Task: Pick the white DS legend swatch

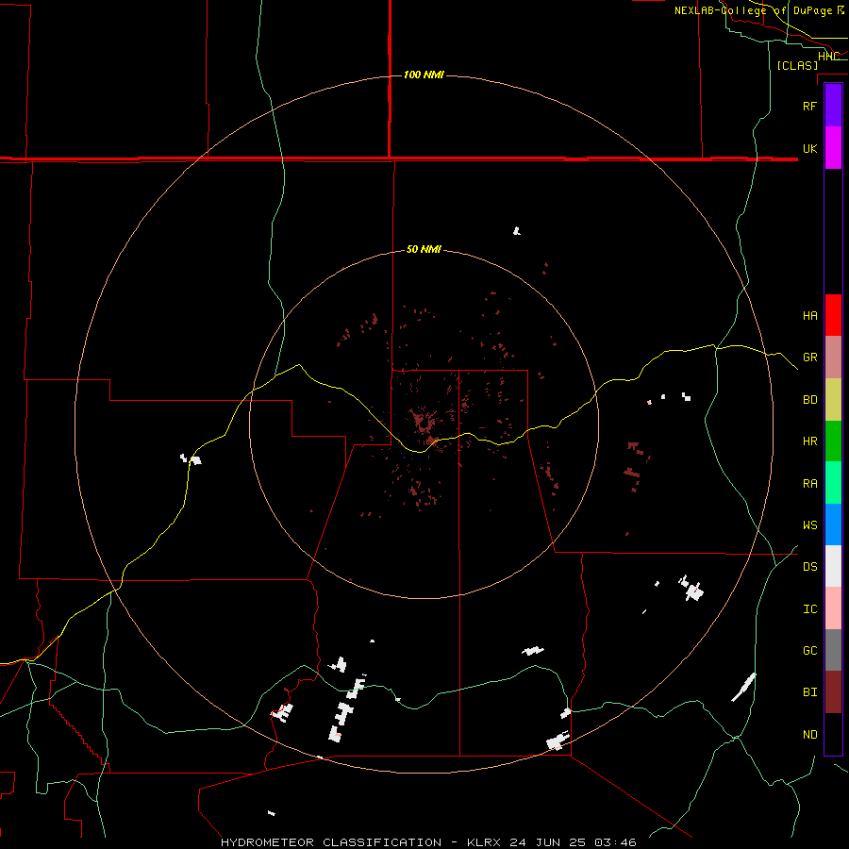Action: click(x=833, y=566)
